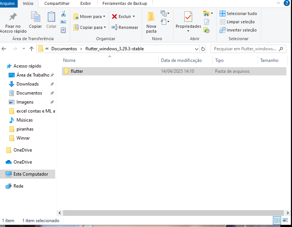Switch to details view icon
292x227 pixels.
[x=277, y=221]
